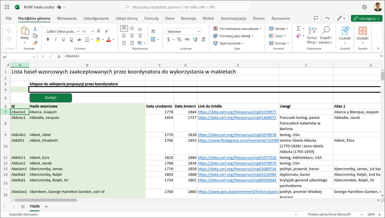Open the Formuły ribbon tab

pyautogui.click(x=151, y=18)
